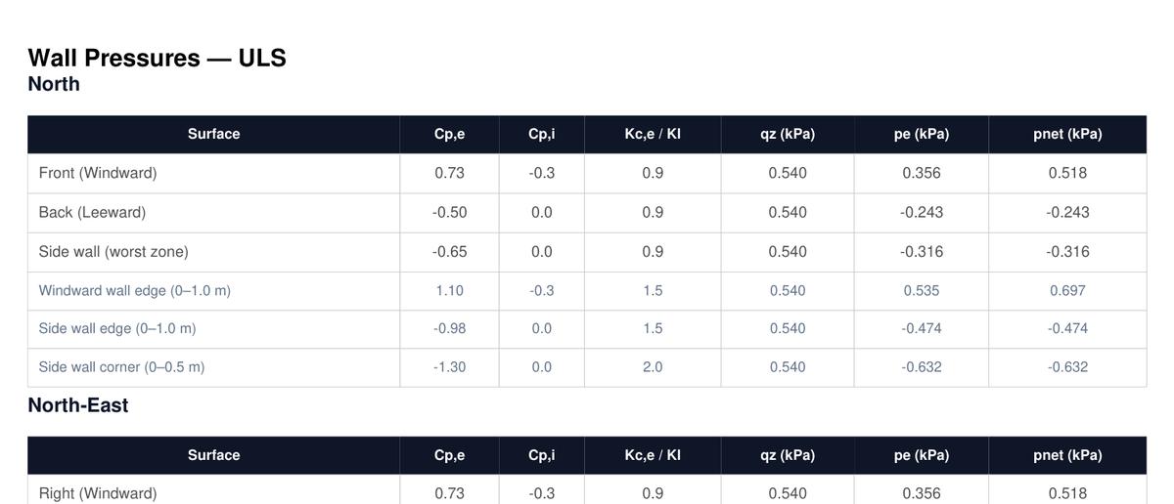Image resolution: width=1174 pixels, height=504 pixels.
Task: Select the pnet value 0.697 cell
Action: pyautogui.click(x=1067, y=290)
